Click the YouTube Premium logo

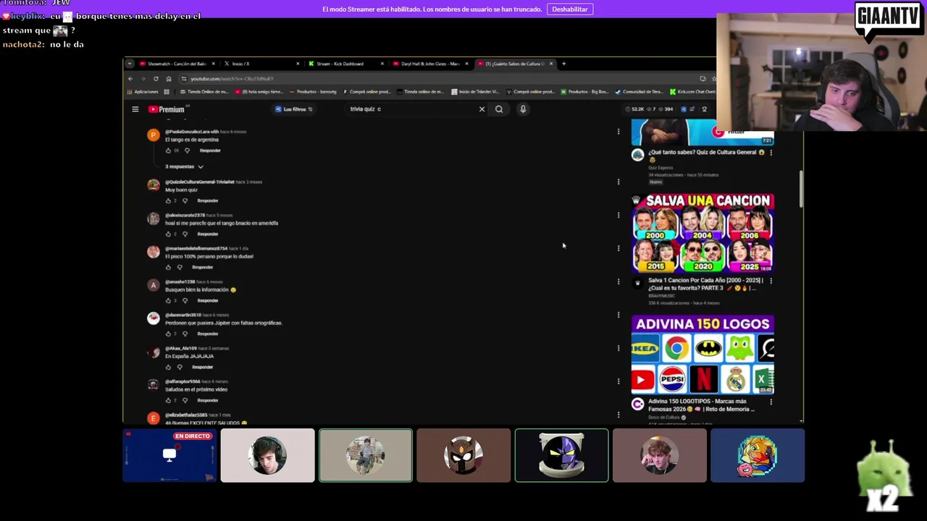pyautogui.click(x=167, y=109)
